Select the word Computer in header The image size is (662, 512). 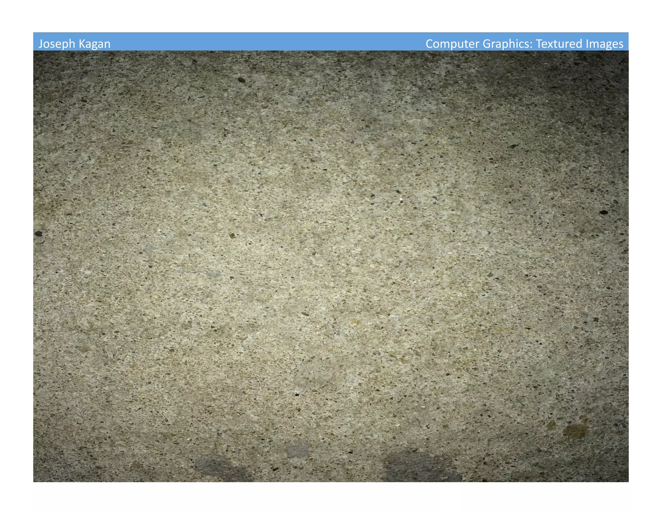pyautogui.click(x=452, y=44)
